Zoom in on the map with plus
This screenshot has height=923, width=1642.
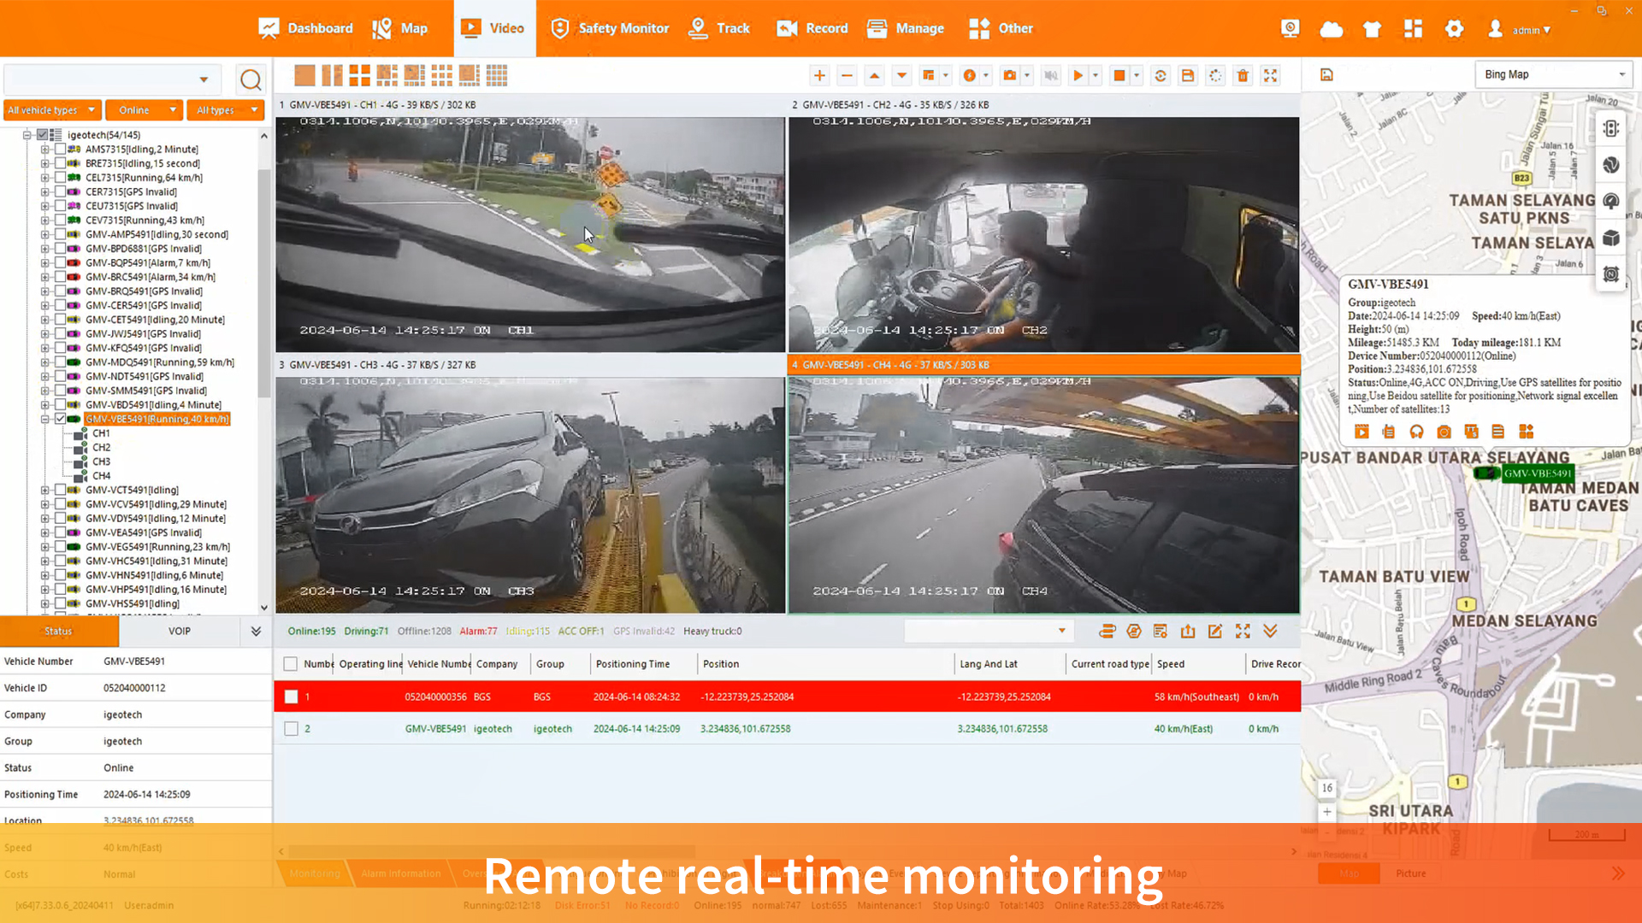click(1326, 812)
